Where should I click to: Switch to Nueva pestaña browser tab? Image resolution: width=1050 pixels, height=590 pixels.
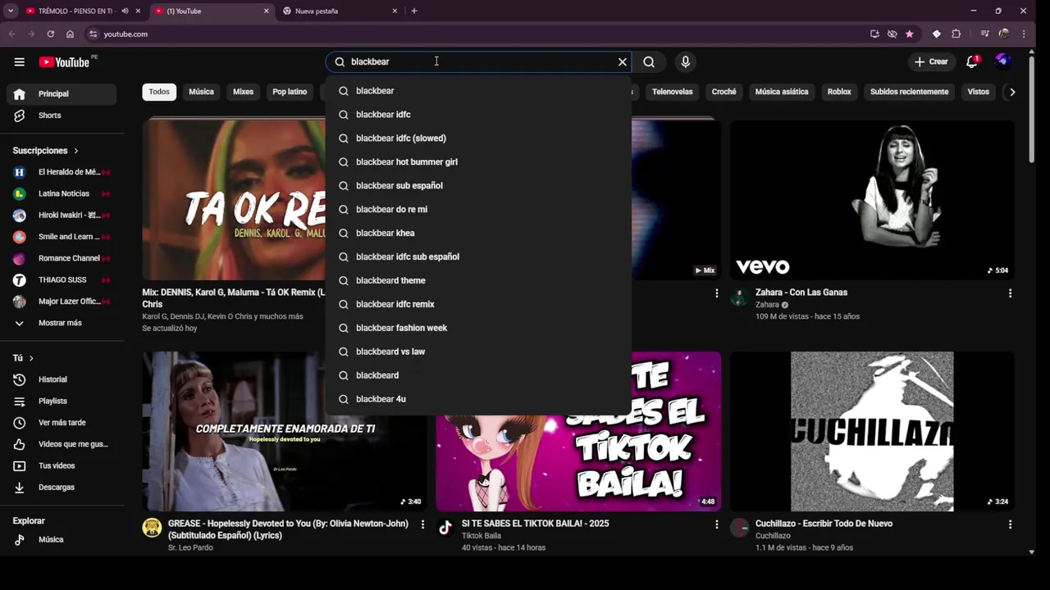(341, 11)
